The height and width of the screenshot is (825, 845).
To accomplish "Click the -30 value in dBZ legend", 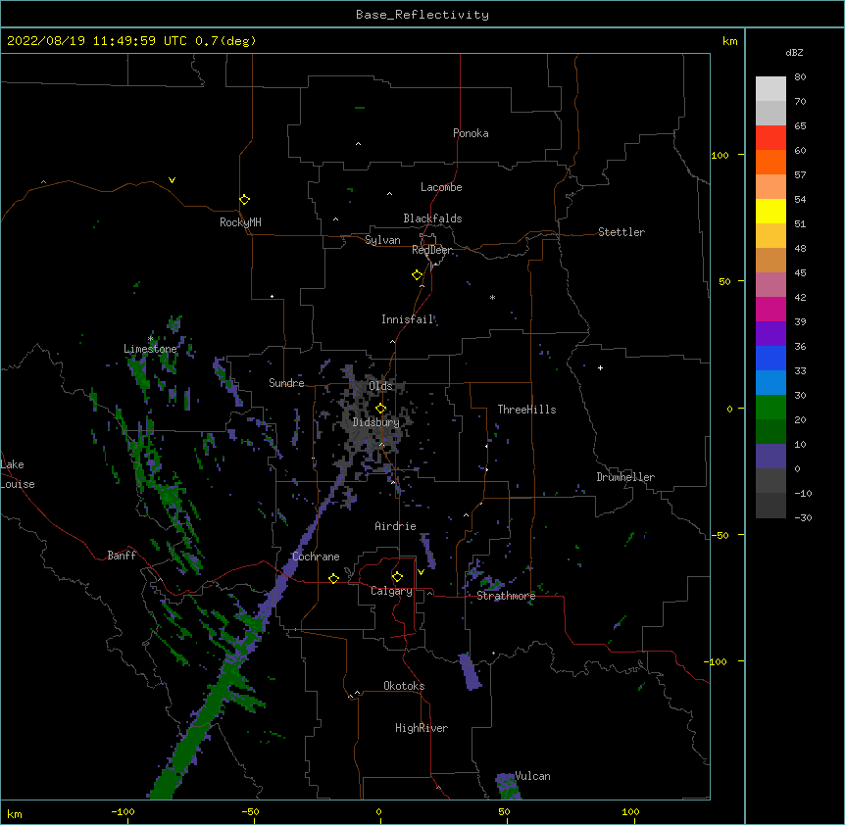I will (803, 517).
